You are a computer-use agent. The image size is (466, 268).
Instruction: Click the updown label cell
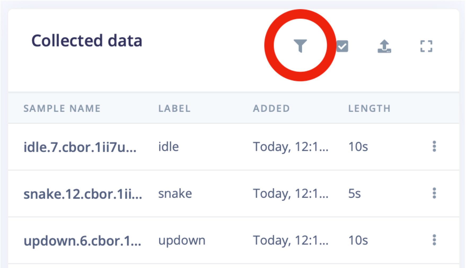point(182,240)
